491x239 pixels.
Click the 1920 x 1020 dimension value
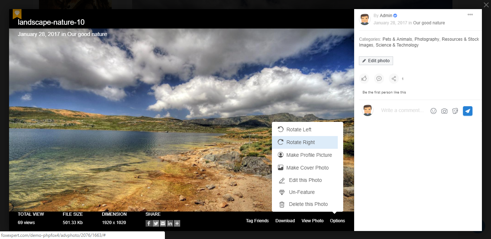tap(114, 222)
